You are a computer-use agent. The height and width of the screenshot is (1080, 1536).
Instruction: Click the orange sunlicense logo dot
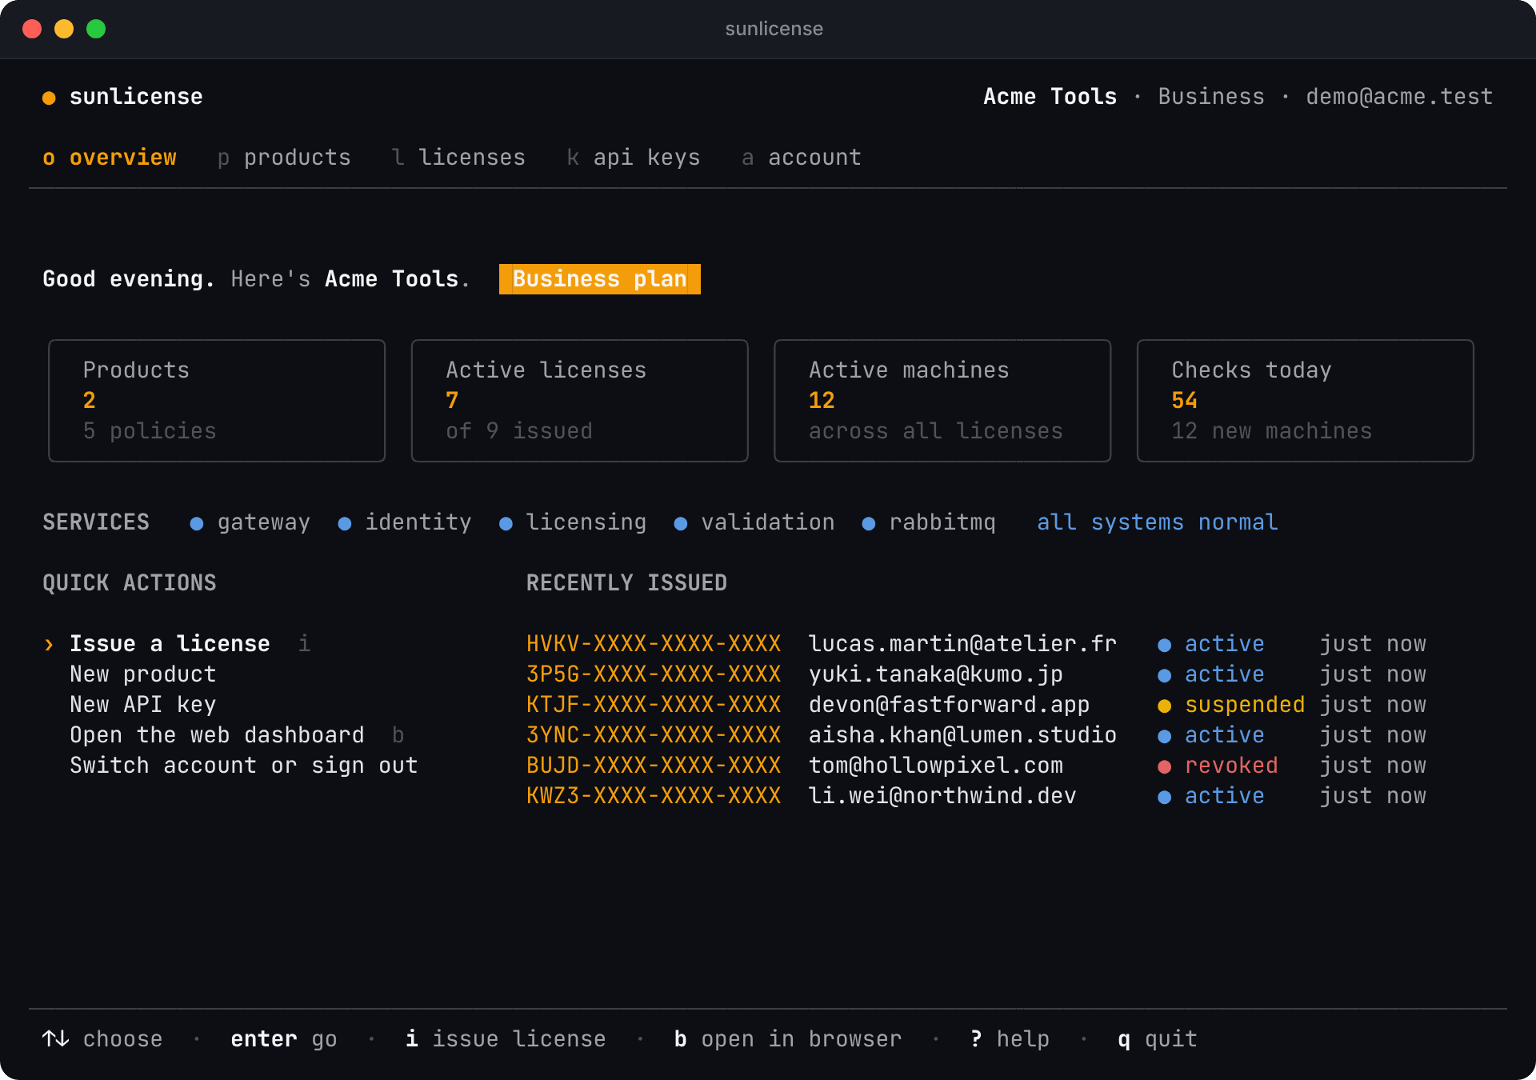49,98
